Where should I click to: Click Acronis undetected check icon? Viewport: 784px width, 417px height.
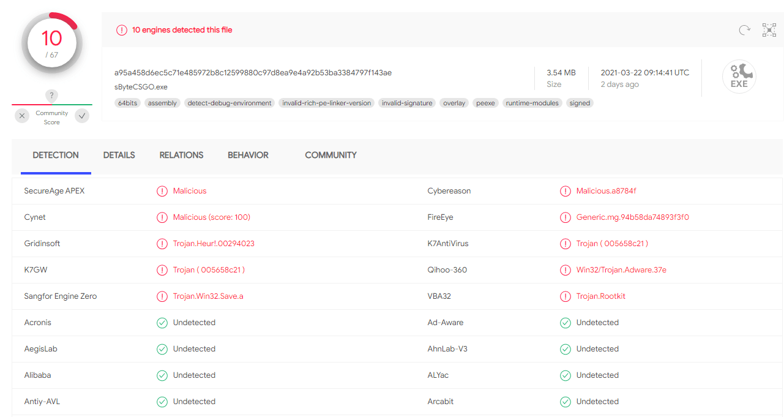click(x=162, y=323)
